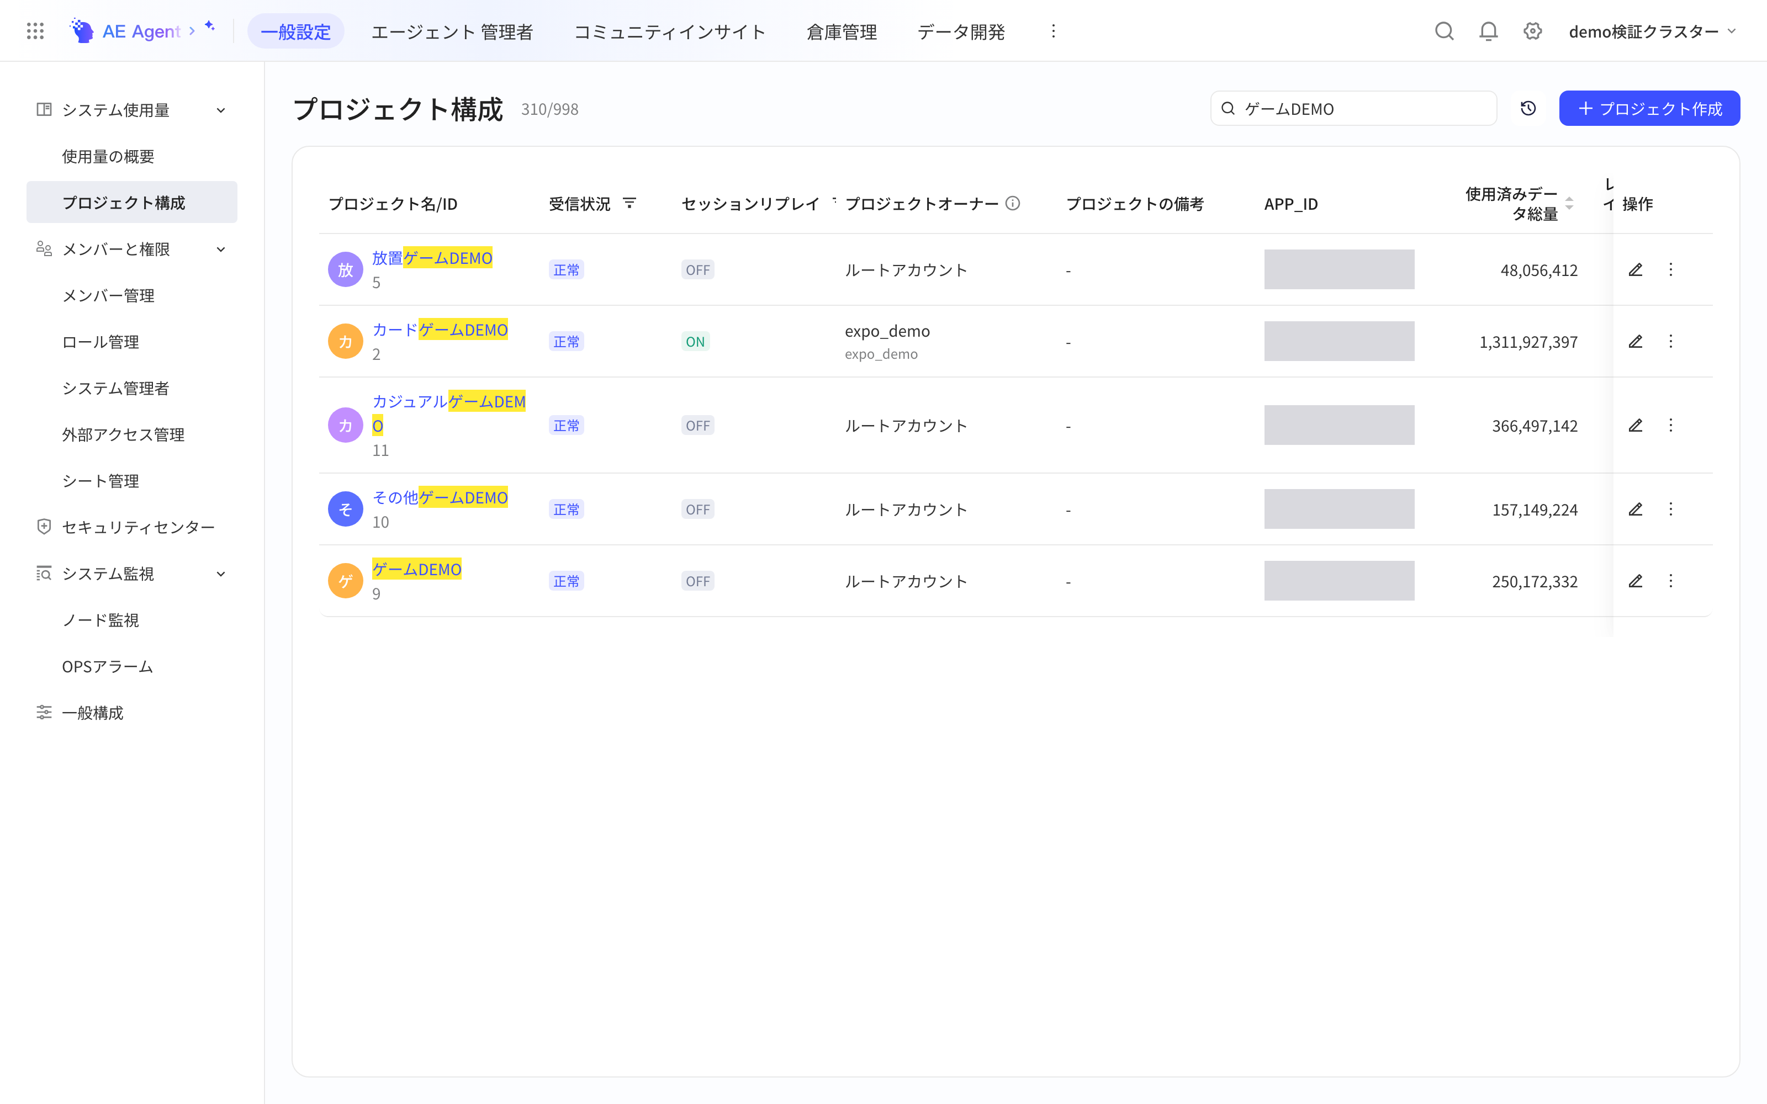The image size is (1767, 1104).
Task: Filter by 受信状況 column
Action: [x=629, y=203]
